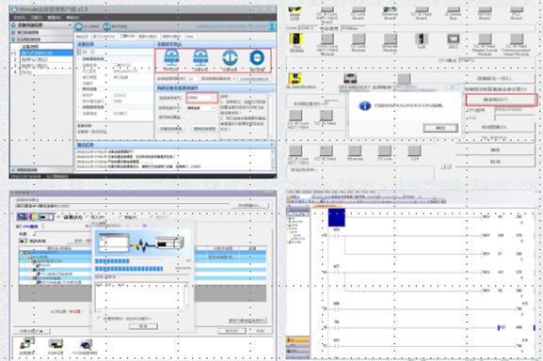Switch to the Ricky tab
Screen dimensions: 543x361
click(x=190, y=37)
